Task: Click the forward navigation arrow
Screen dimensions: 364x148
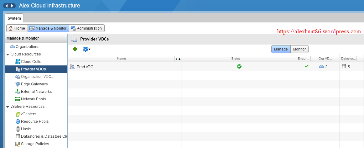Action: 12,6
